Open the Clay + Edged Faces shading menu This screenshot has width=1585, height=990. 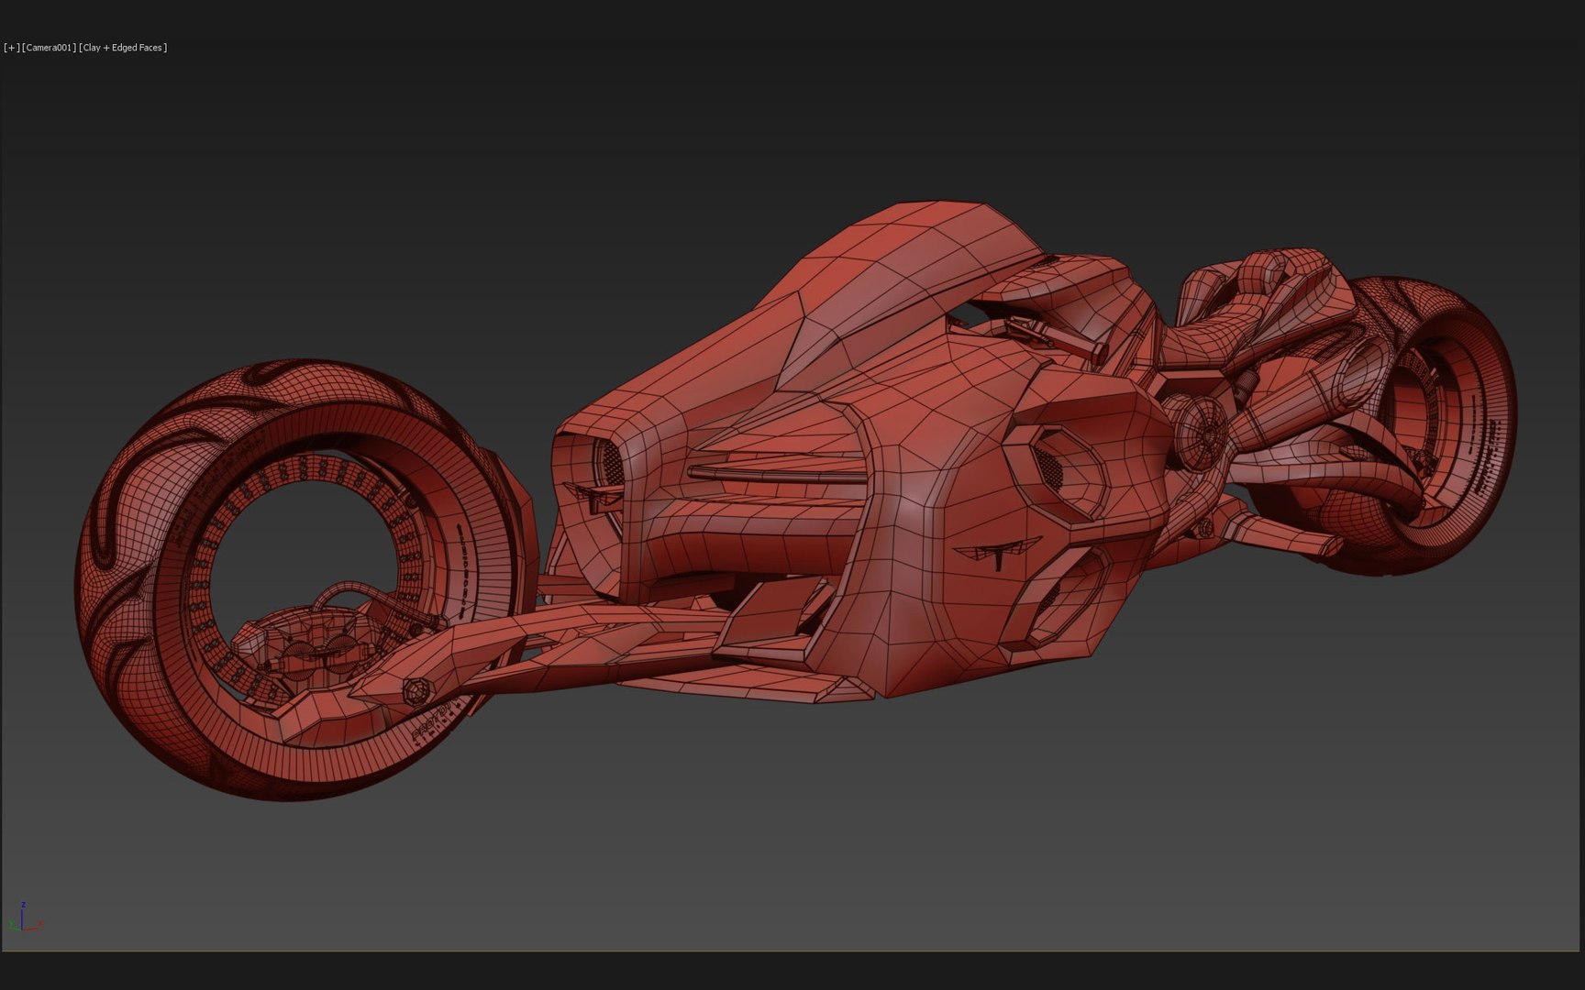pyautogui.click(x=124, y=48)
